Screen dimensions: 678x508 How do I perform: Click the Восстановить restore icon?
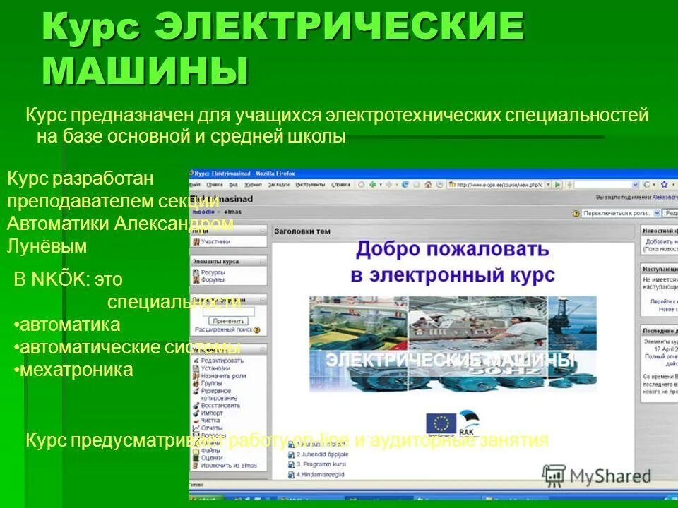pos(196,406)
